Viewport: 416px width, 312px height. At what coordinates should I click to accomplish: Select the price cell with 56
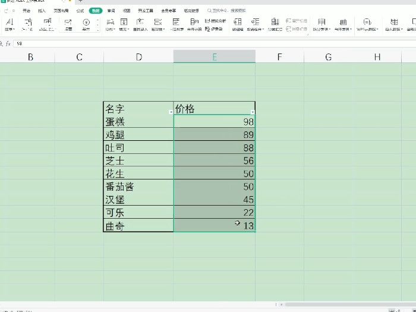coord(215,160)
